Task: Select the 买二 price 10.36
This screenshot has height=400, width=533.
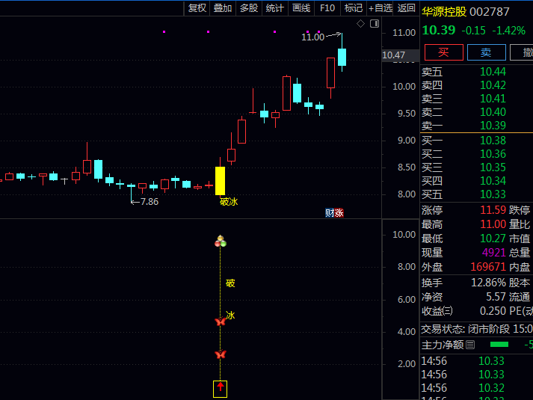Action: [493, 154]
